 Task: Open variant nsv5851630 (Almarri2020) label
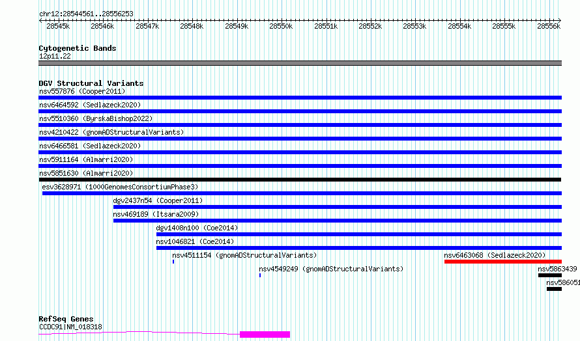click(x=86, y=173)
